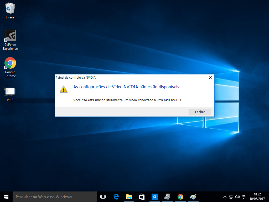
Task: Select the Google Chrome desktop shortcut
Action: pyautogui.click(x=10, y=67)
